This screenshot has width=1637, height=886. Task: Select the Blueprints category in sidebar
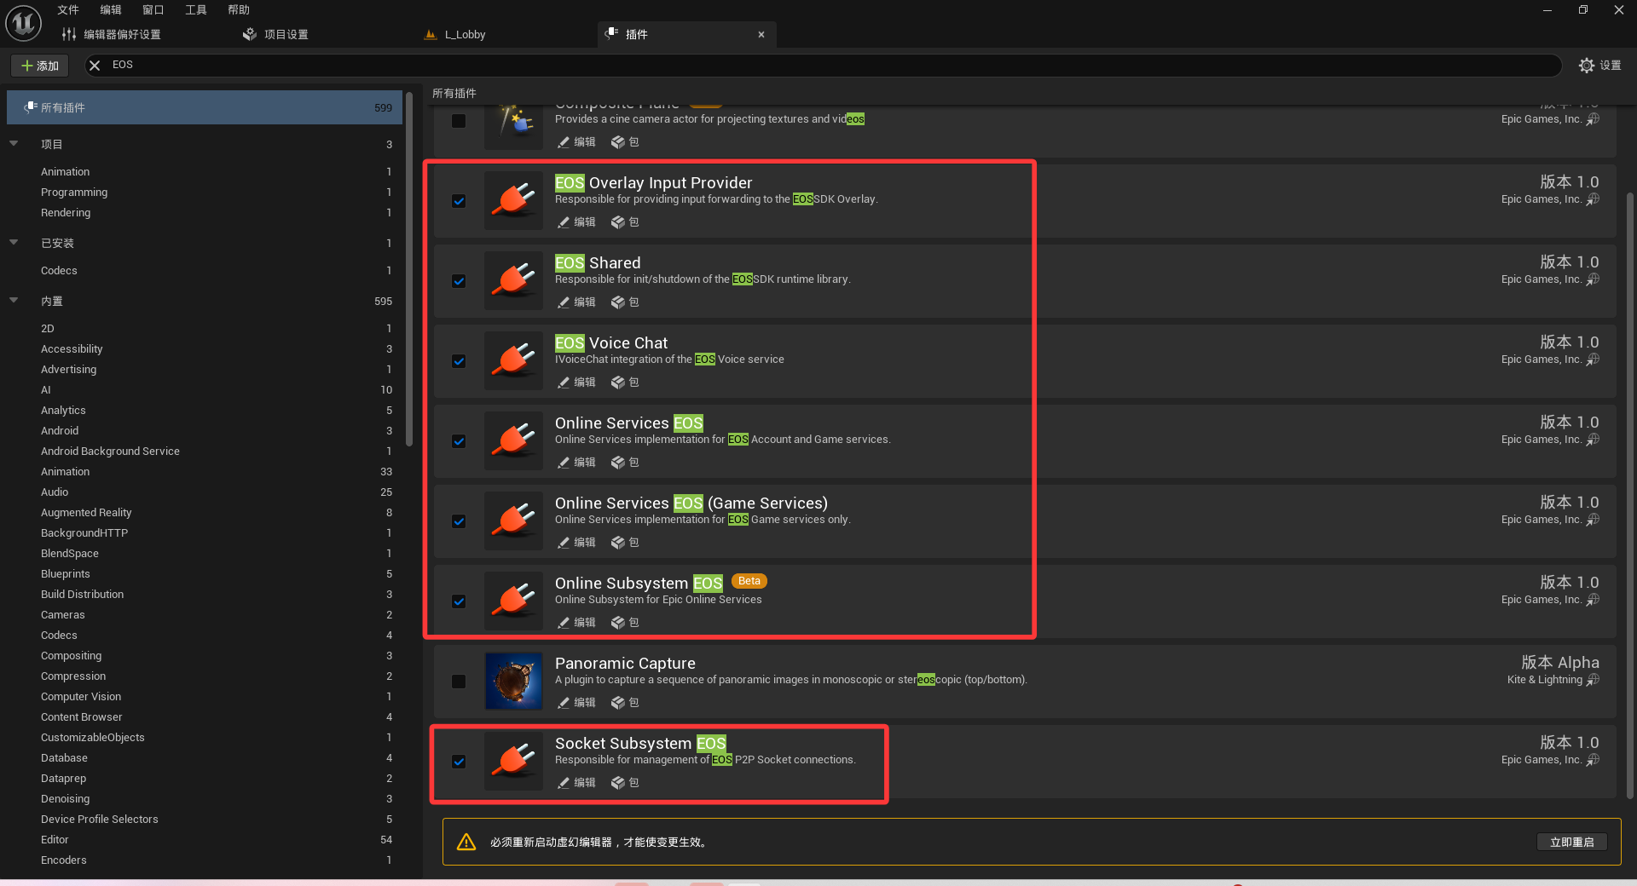[66, 574]
